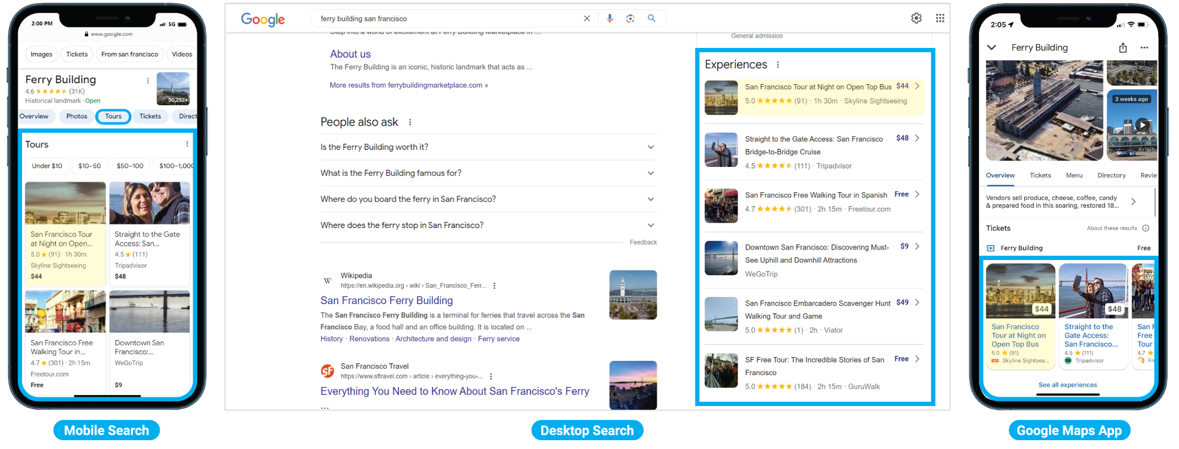Tap info icon next to About these results

(1146, 229)
